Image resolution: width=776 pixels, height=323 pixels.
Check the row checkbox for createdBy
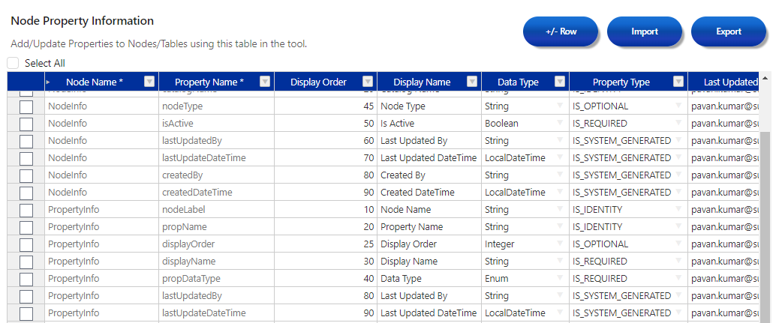point(26,176)
